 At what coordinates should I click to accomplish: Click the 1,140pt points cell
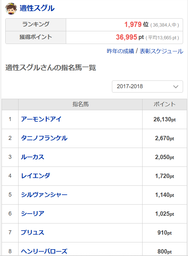[x=164, y=195]
